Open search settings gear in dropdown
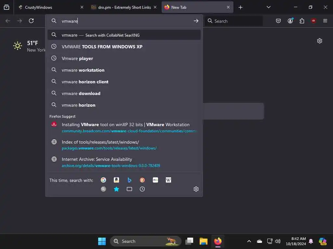 (196, 189)
